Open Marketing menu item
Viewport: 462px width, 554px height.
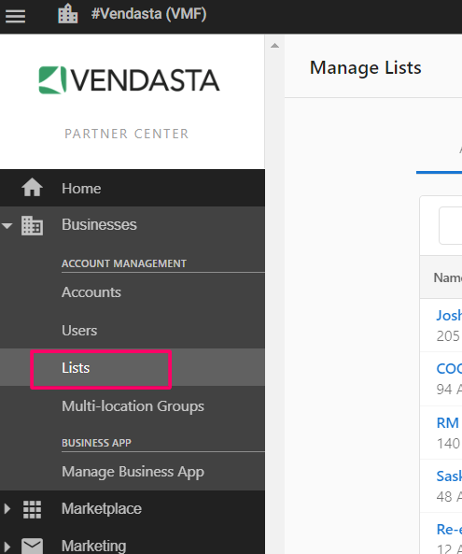coord(94,546)
